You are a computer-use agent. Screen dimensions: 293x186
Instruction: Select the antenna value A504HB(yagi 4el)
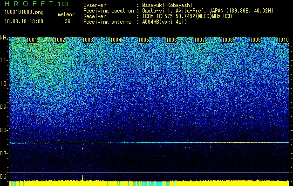[x=164, y=22]
